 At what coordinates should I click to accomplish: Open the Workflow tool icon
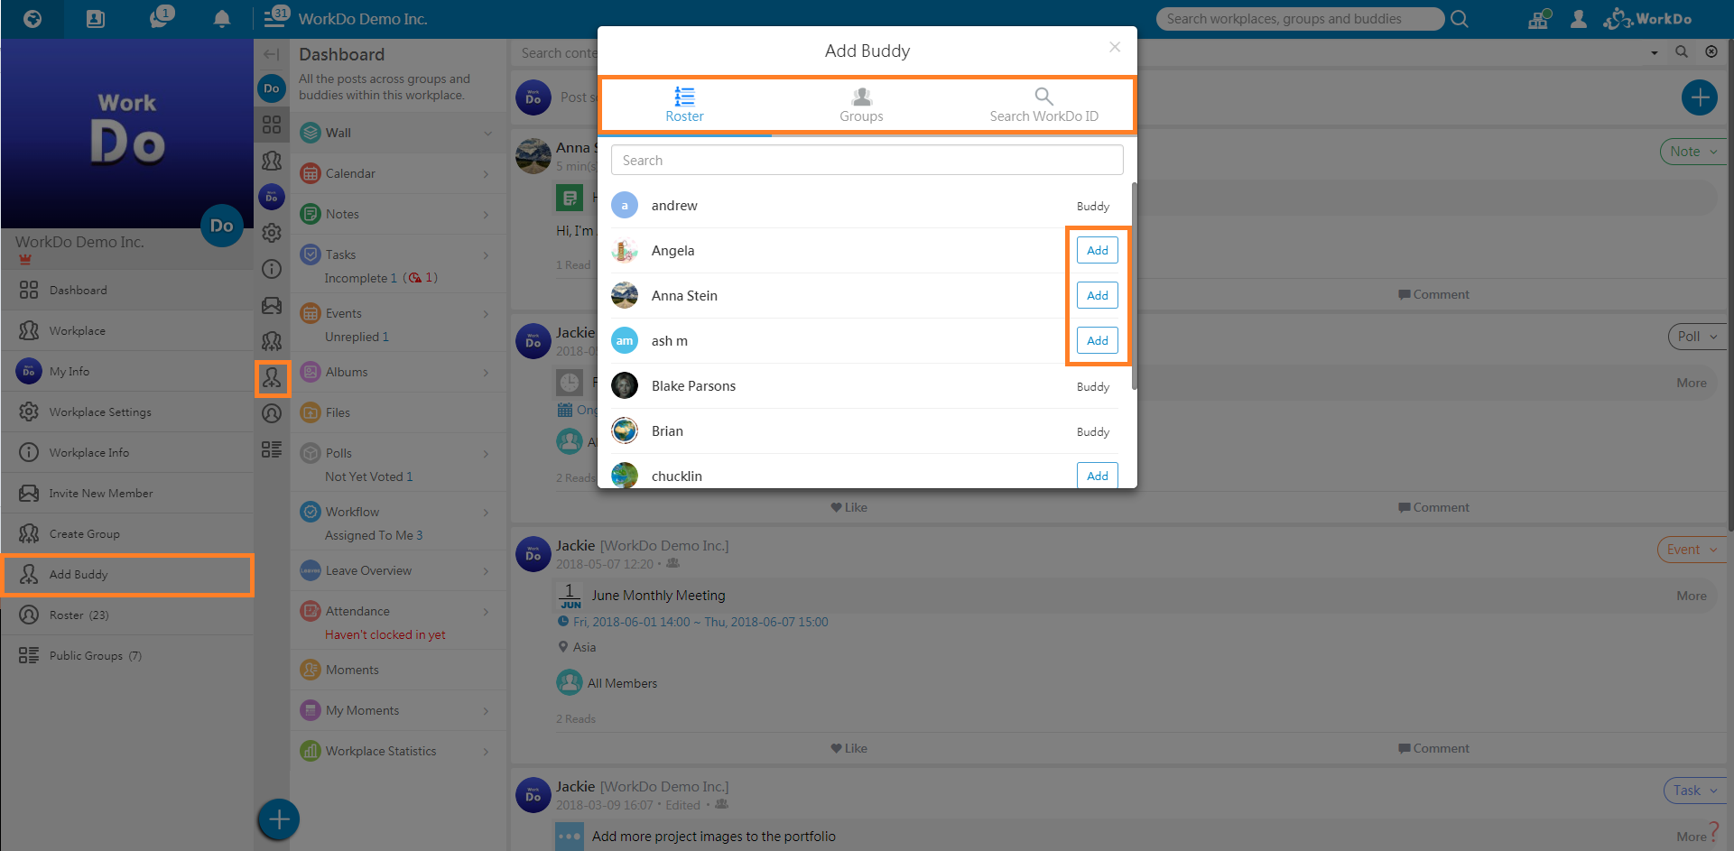pyautogui.click(x=310, y=512)
